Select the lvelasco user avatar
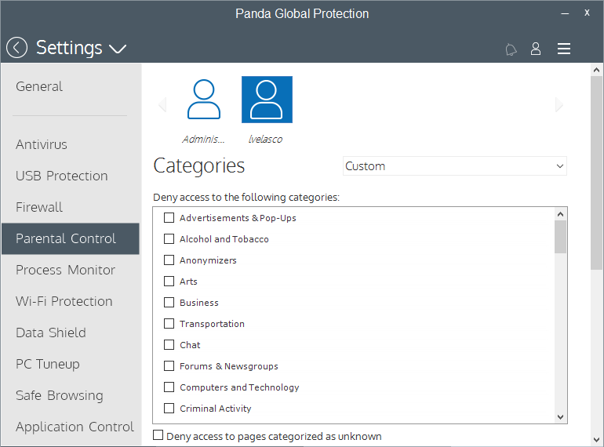The width and height of the screenshot is (604, 447). click(267, 100)
